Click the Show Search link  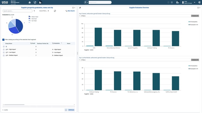(70, 11)
